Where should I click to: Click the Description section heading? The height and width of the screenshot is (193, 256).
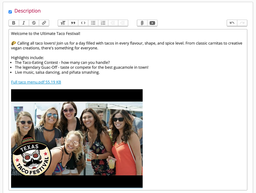click(x=27, y=11)
